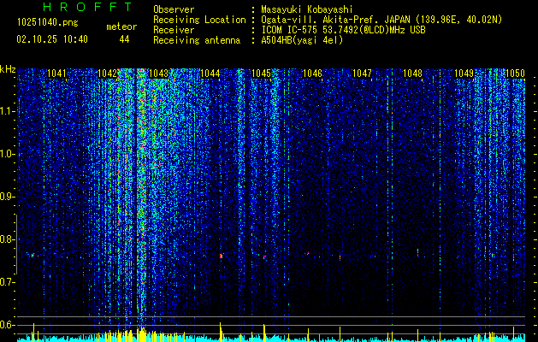Click the 1047 time marker
Screen dimensions: 538x342
(362, 74)
